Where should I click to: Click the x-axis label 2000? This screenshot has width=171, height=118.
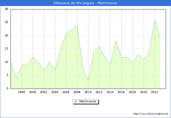click(x=32, y=92)
